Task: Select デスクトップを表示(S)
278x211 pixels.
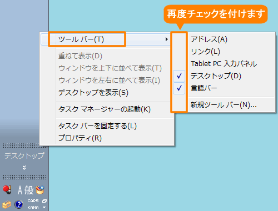Action: click(x=93, y=93)
